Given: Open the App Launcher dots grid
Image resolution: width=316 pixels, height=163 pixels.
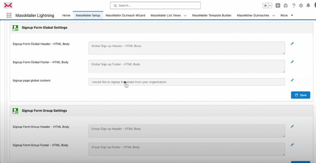Looking at the screenshot, I should click(x=9, y=15).
